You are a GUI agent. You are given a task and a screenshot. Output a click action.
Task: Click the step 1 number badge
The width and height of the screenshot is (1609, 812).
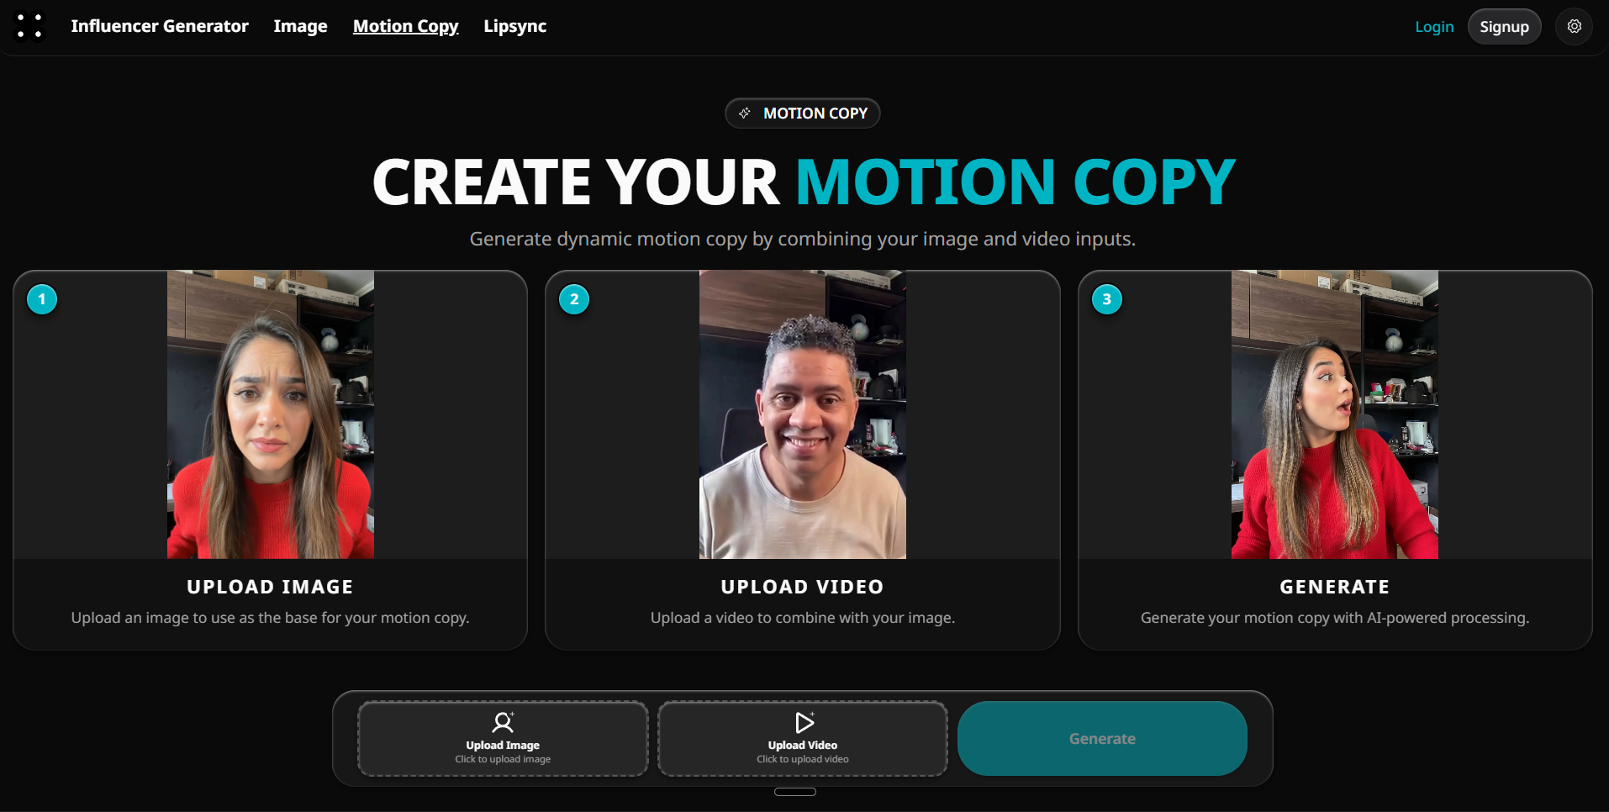click(x=42, y=299)
